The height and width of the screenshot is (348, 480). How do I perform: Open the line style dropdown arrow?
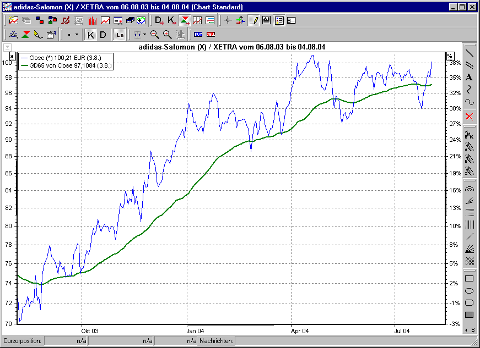[75, 34]
